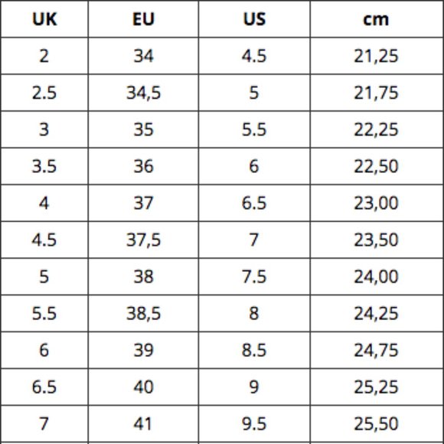Click the EU size 40 cell
The height and width of the screenshot is (444, 444).
(x=143, y=387)
